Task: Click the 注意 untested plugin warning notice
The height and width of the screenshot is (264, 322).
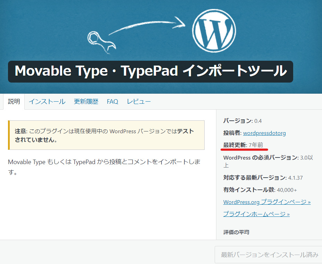Action: click(106, 135)
